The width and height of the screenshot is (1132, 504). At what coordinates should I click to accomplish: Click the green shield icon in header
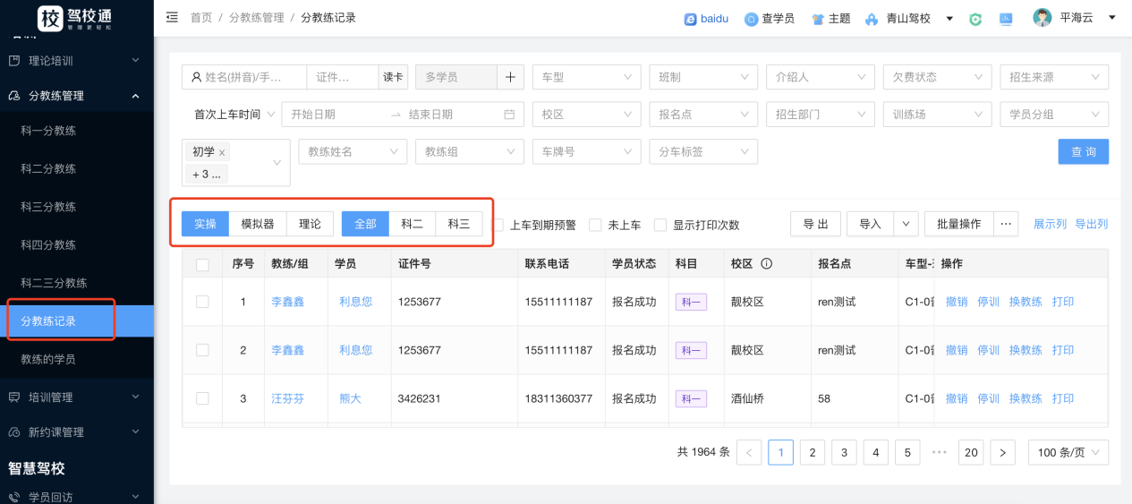point(975,19)
